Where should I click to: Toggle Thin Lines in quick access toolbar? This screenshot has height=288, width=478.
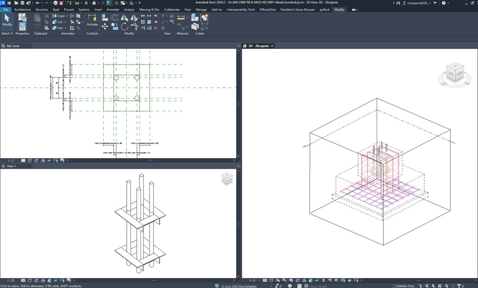coord(109,3)
